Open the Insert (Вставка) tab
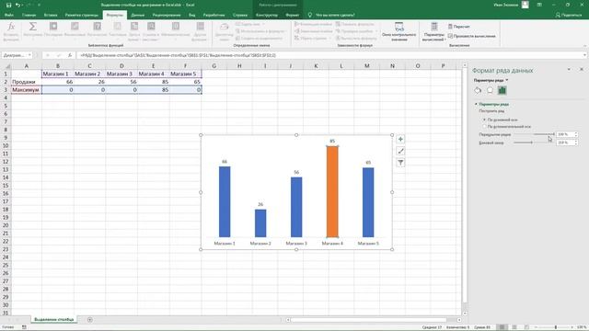The width and height of the screenshot is (589, 331). click(51, 15)
